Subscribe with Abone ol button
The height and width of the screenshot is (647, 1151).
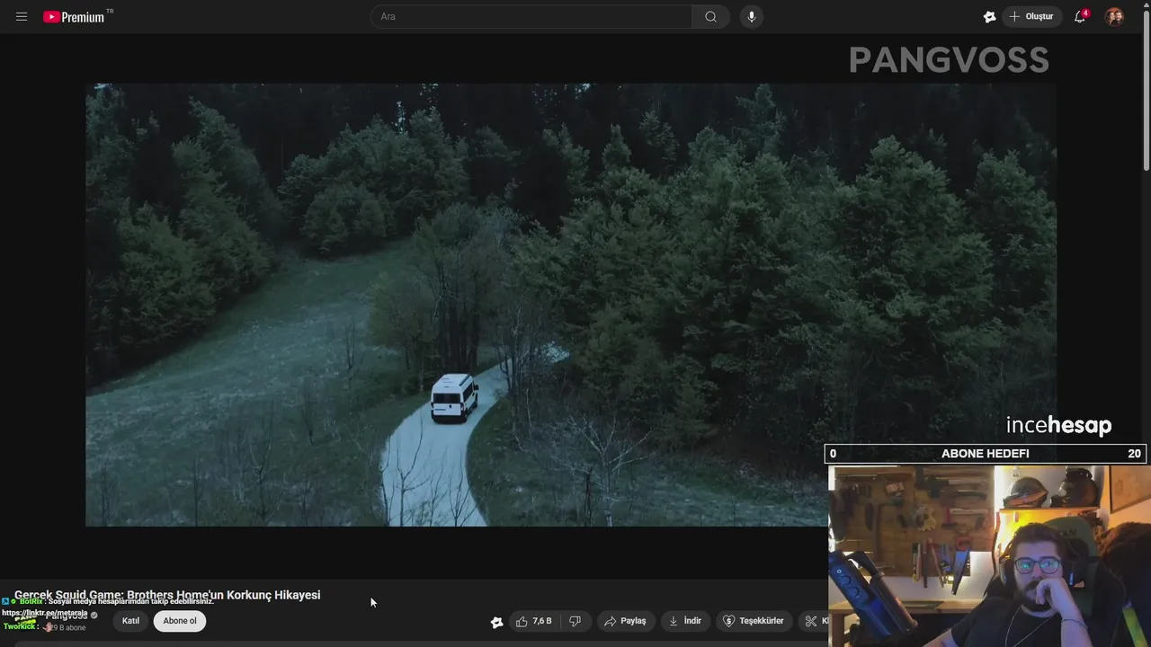click(x=180, y=621)
